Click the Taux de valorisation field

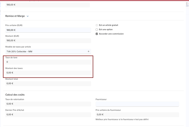click(x=48, y=104)
